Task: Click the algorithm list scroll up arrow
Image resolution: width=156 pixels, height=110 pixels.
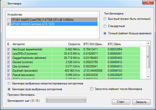Action: (148, 43)
